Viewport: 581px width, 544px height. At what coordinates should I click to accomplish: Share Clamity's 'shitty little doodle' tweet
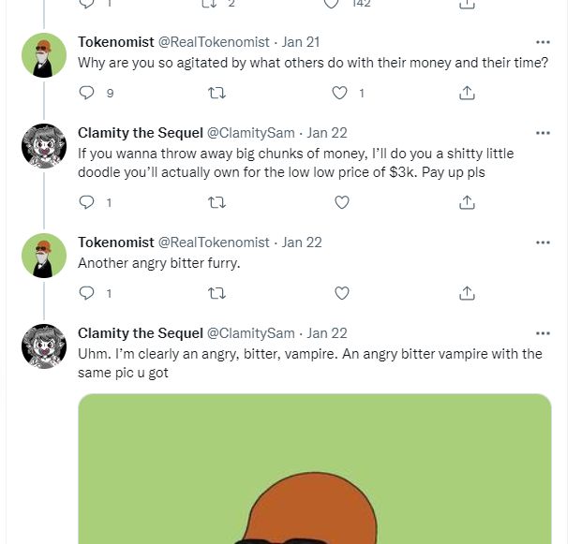pos(467,202)
